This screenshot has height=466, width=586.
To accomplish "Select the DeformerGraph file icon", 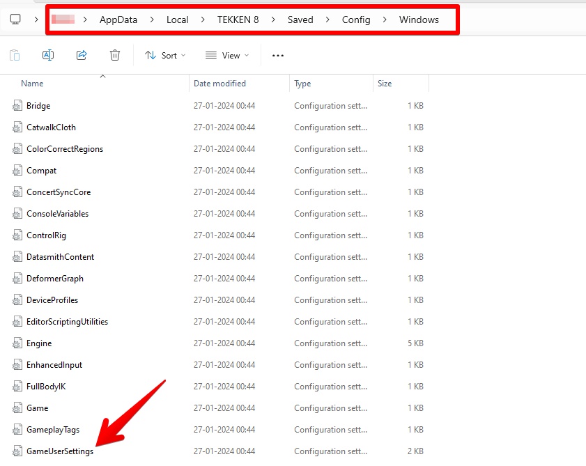I will click(17, 279).
